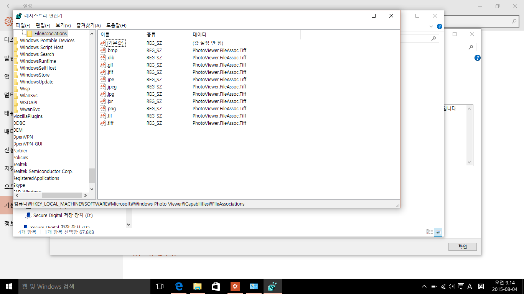This screenshot has height=294, width=524.
Task: Select the (기본값) default value icon
Action: pos(102,43)
